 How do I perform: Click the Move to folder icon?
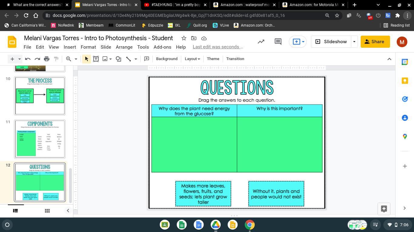194,38
